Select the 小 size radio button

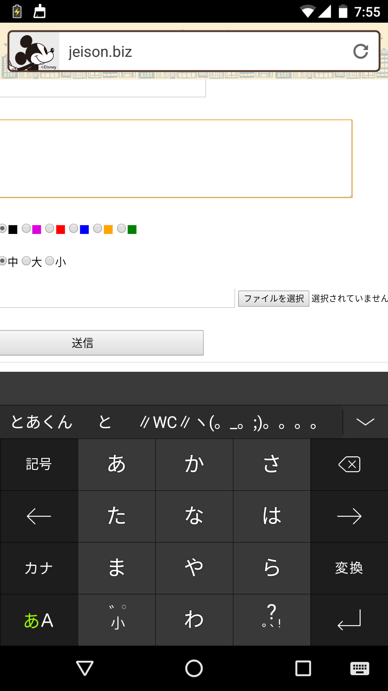50,261
